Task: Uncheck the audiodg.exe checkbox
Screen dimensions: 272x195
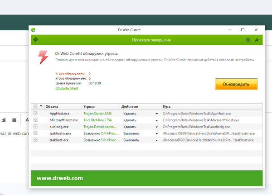Action: (35, 127)
